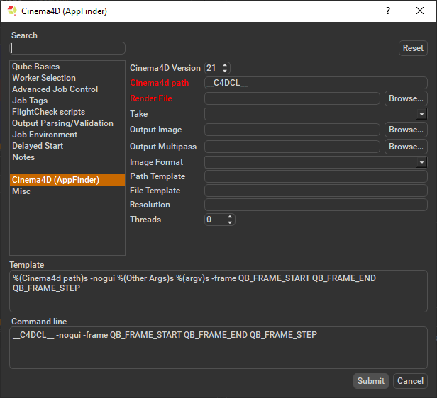Select Qube Basics in the section list
This screenshot has height=398, width=437.
point(36,67)
